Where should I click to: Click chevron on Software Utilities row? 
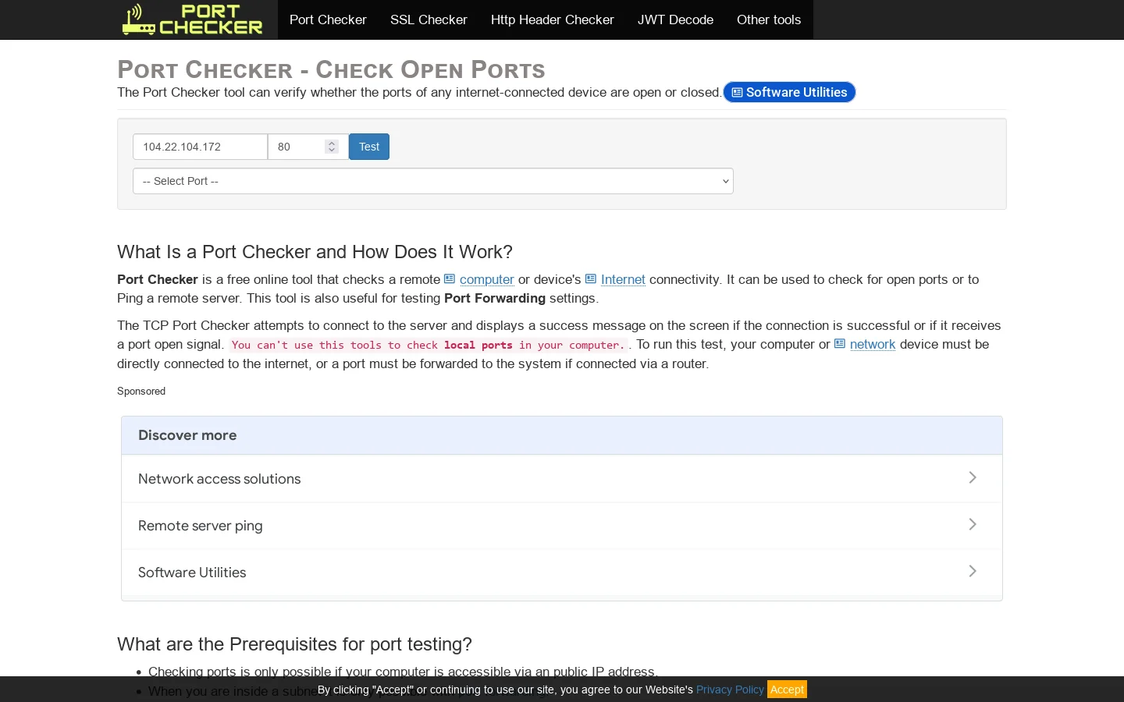[973, 571]
